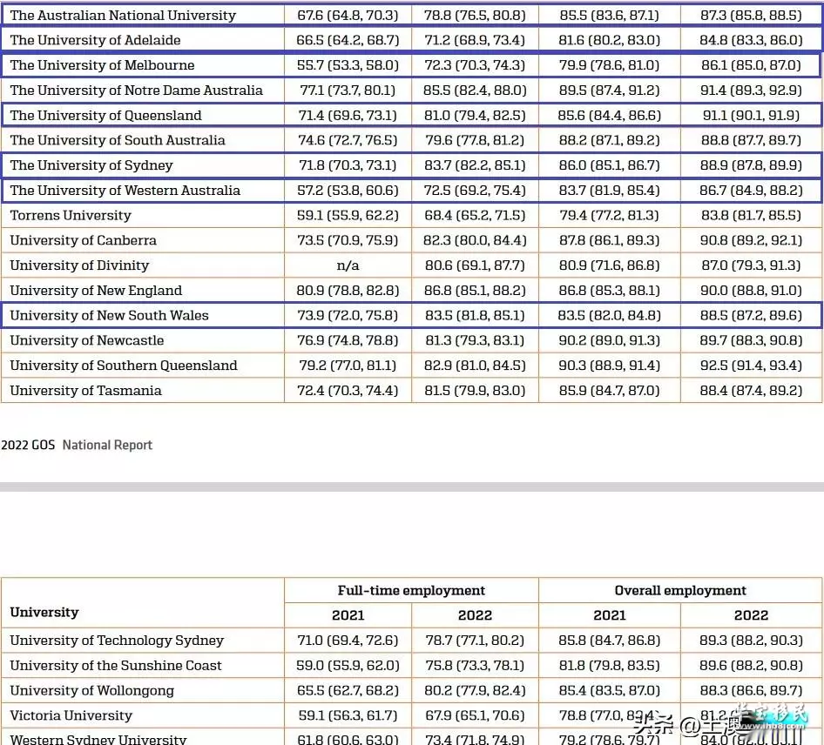
Task: Click University of Canberra name
Action: [83, 240]
